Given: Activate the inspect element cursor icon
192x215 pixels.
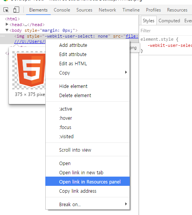Looking at the screenshot, I should (x=6, y=10).
